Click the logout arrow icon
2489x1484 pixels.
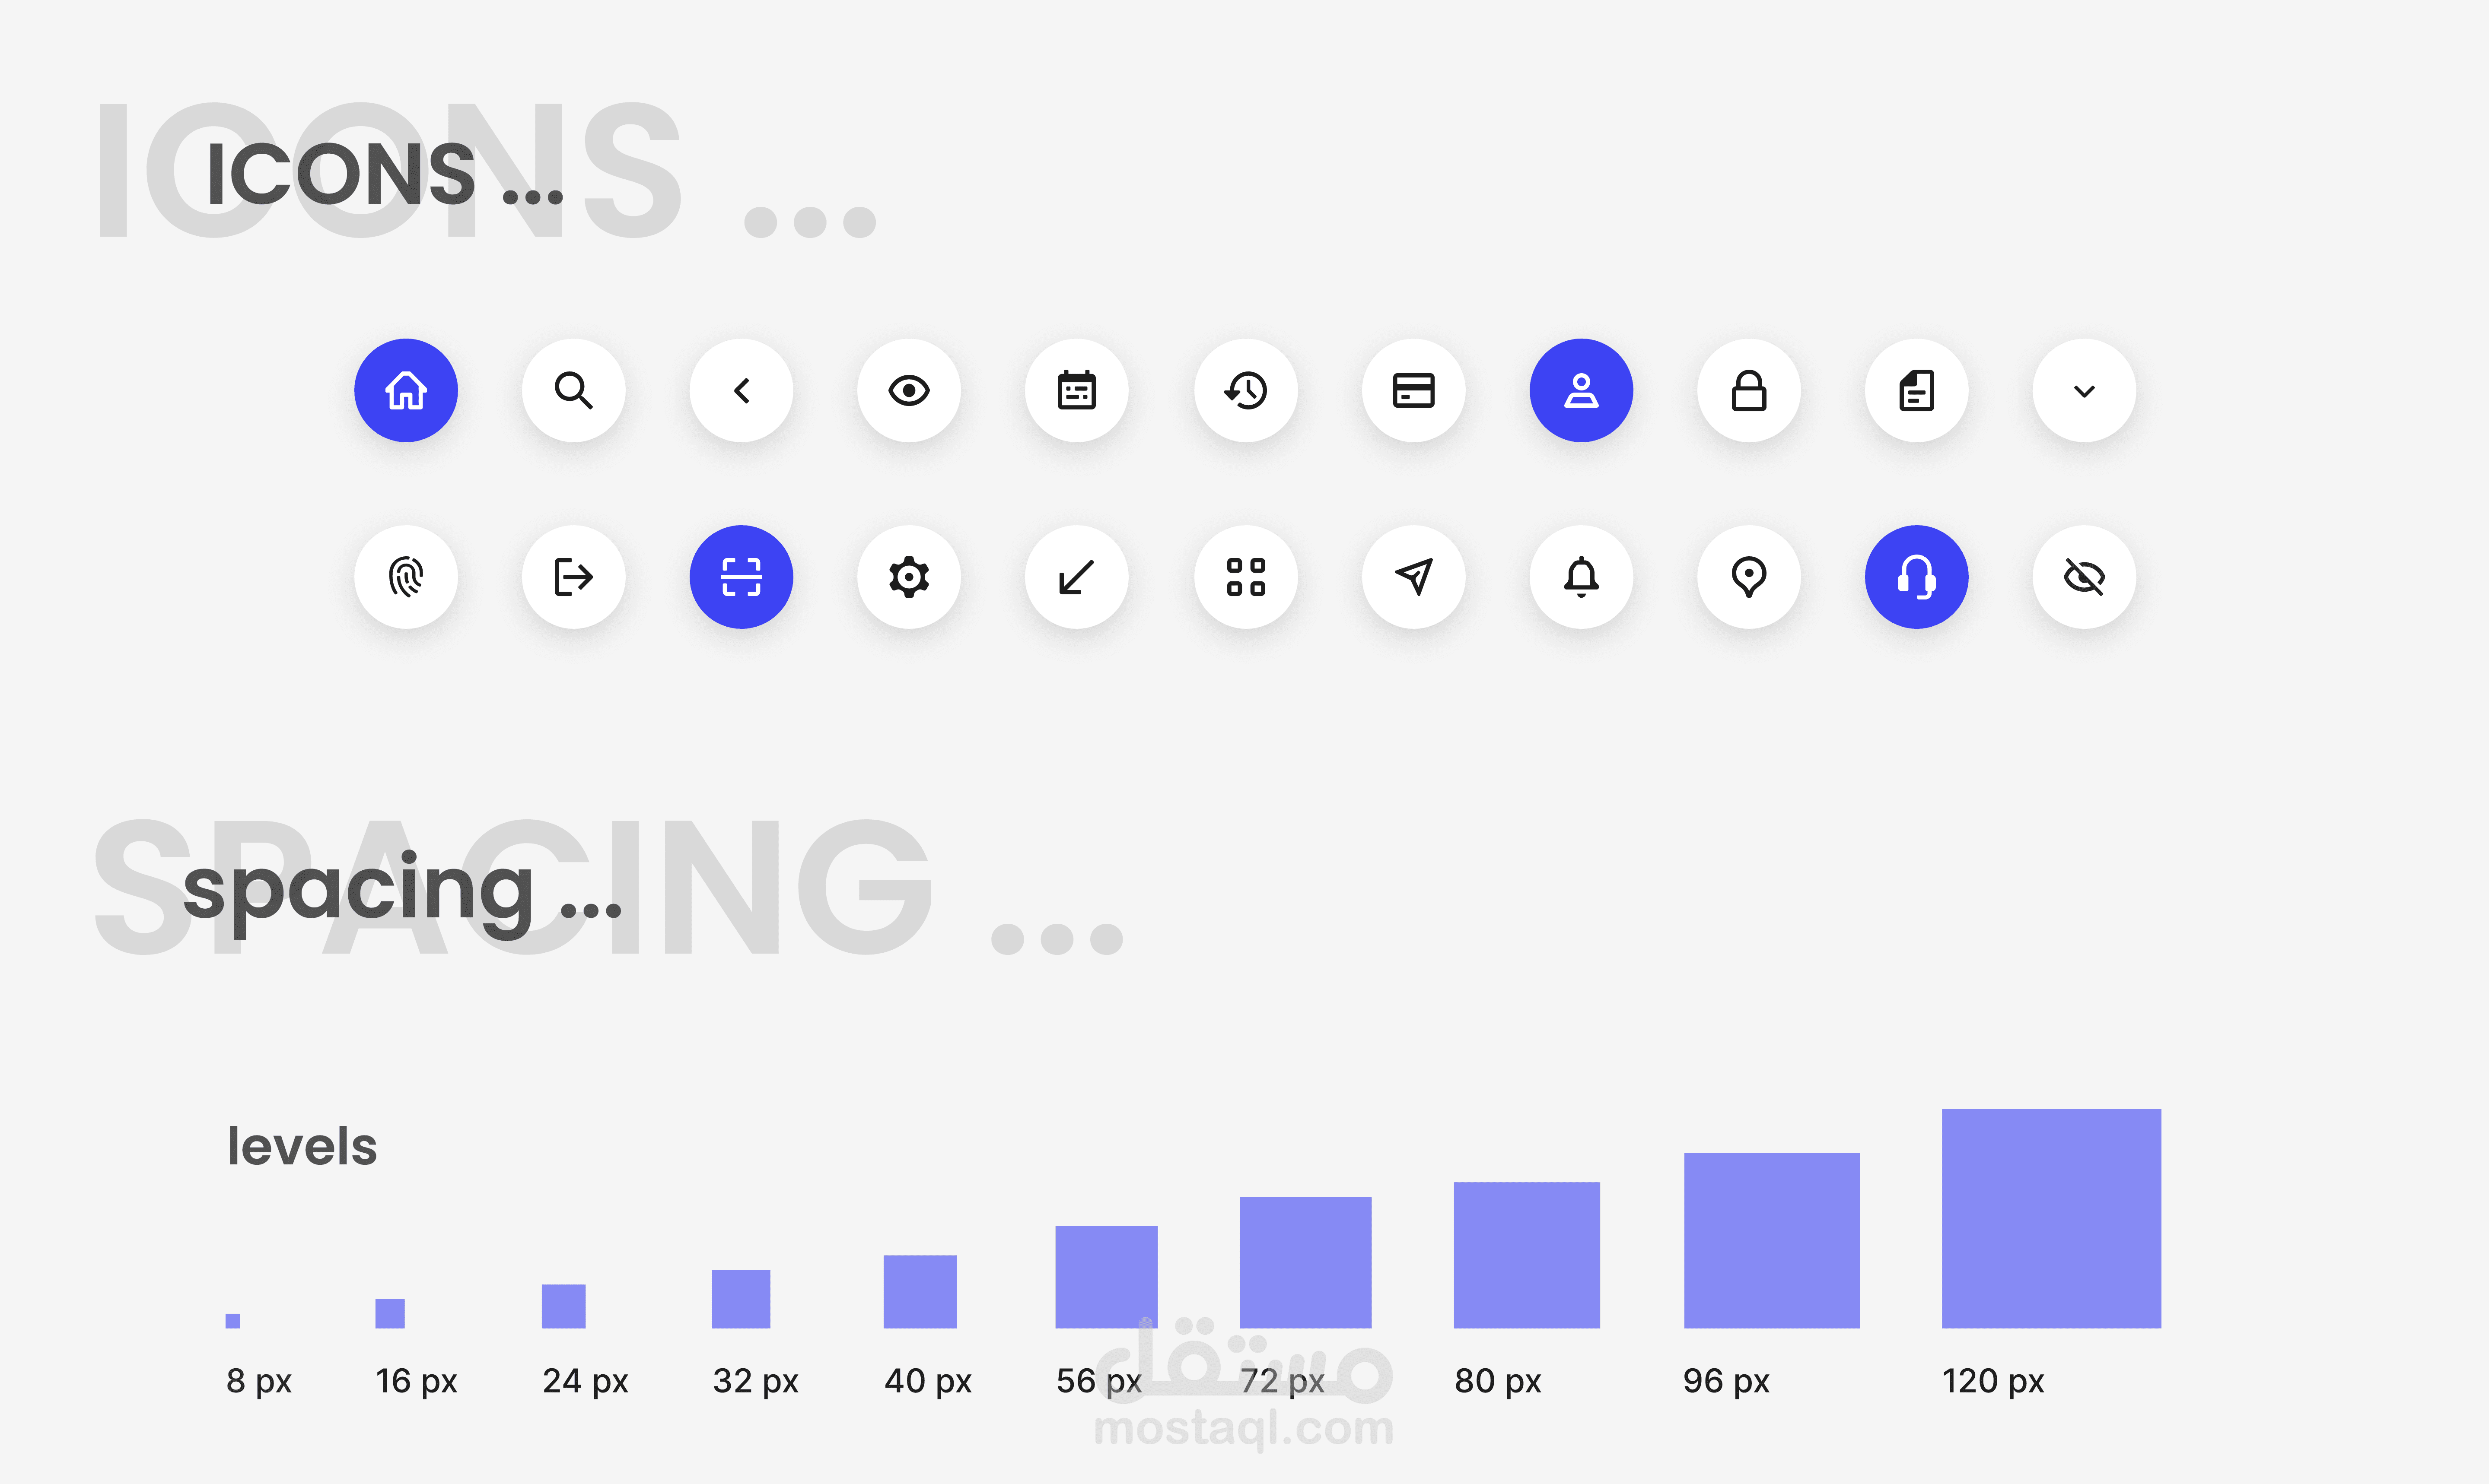click(x=574, y=577)
